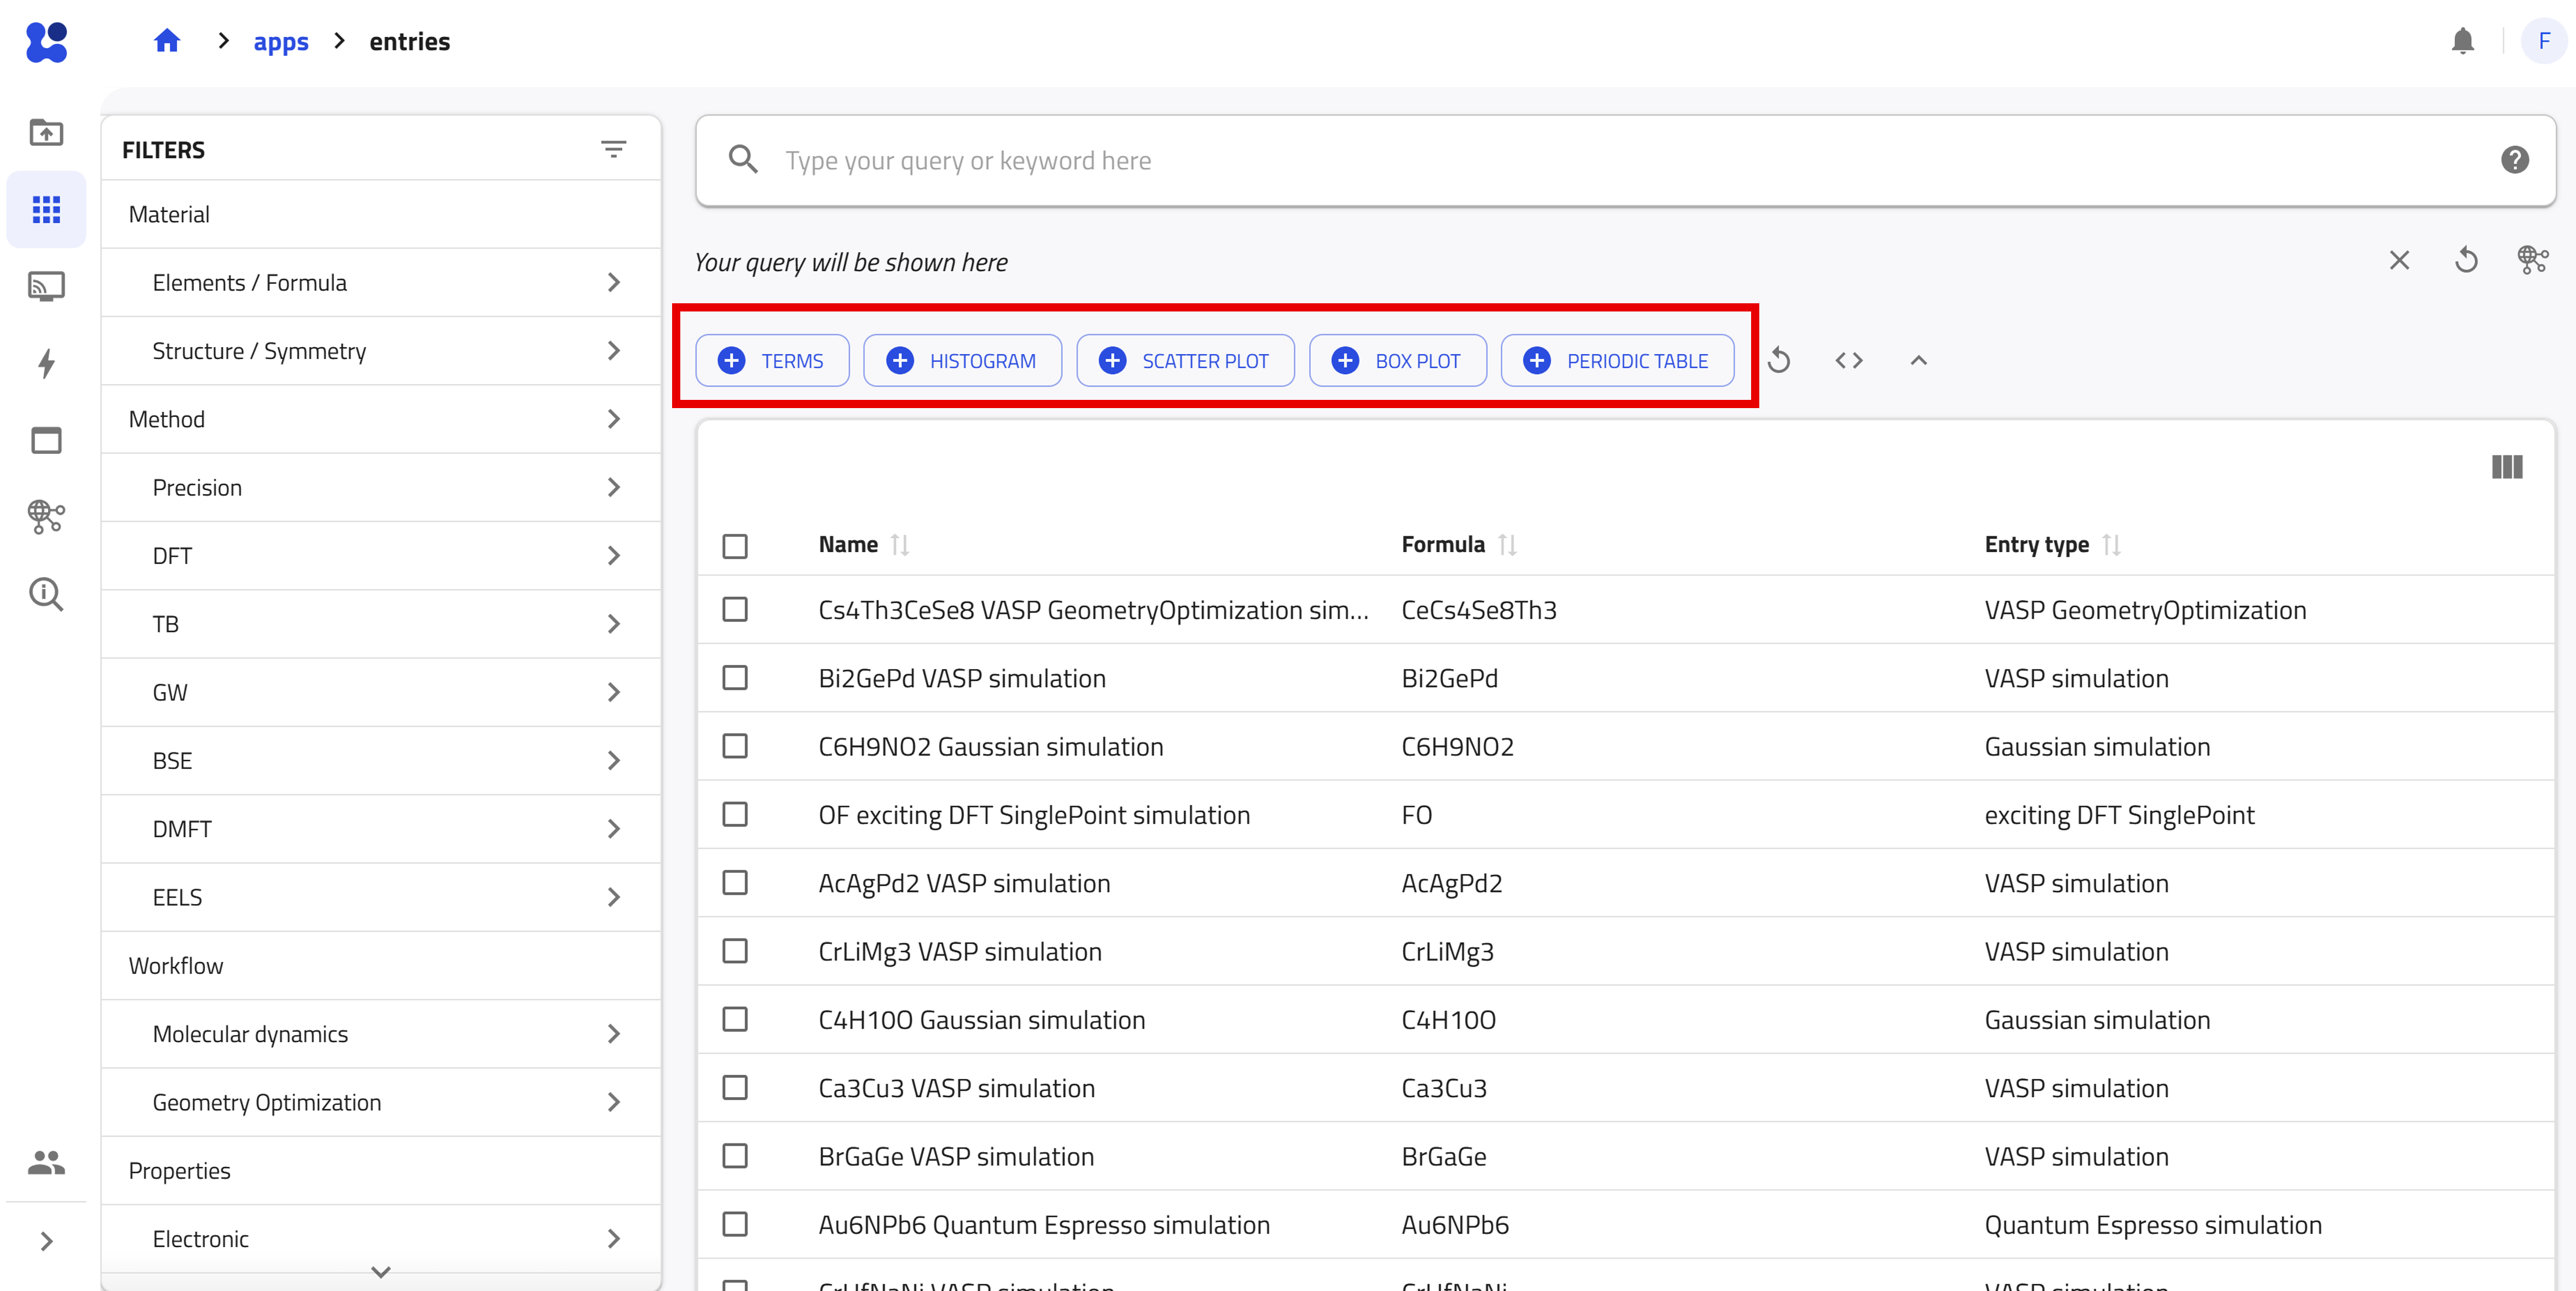Click the search help question mark icon
The height and width of the screenshot is (1291, 2576).
pos(2515,160)
